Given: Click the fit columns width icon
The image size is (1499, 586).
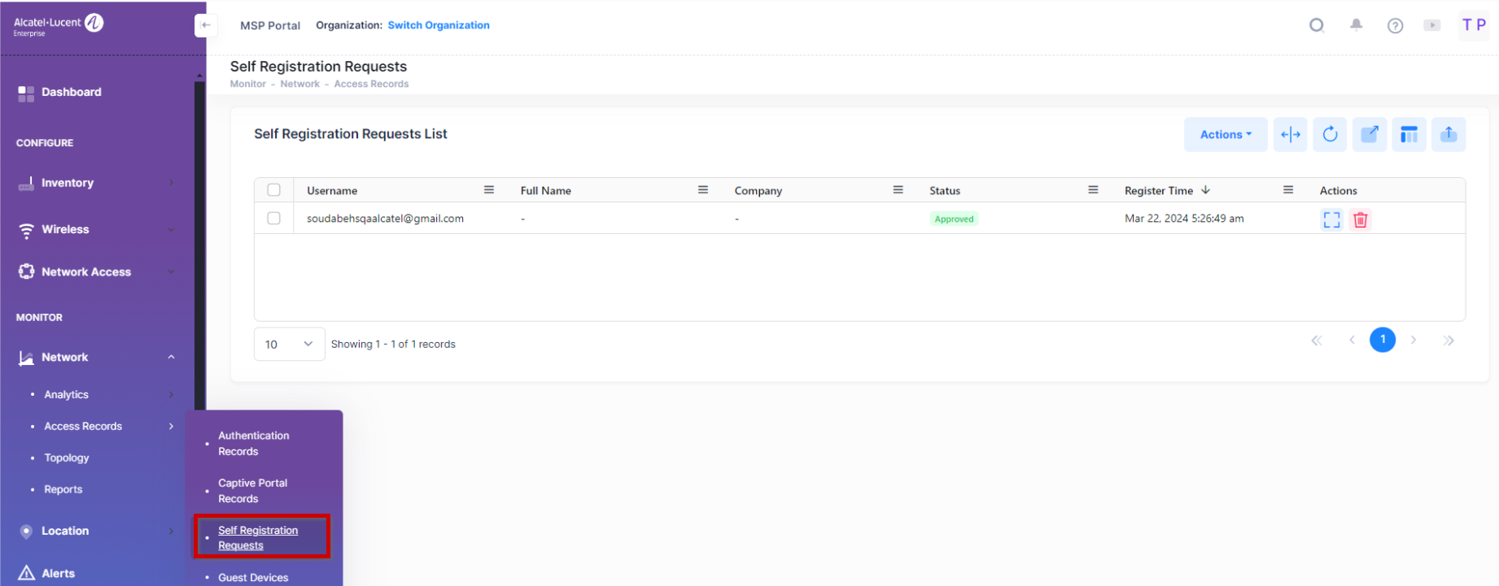Looking at the screenshot, I should 1290,135.
